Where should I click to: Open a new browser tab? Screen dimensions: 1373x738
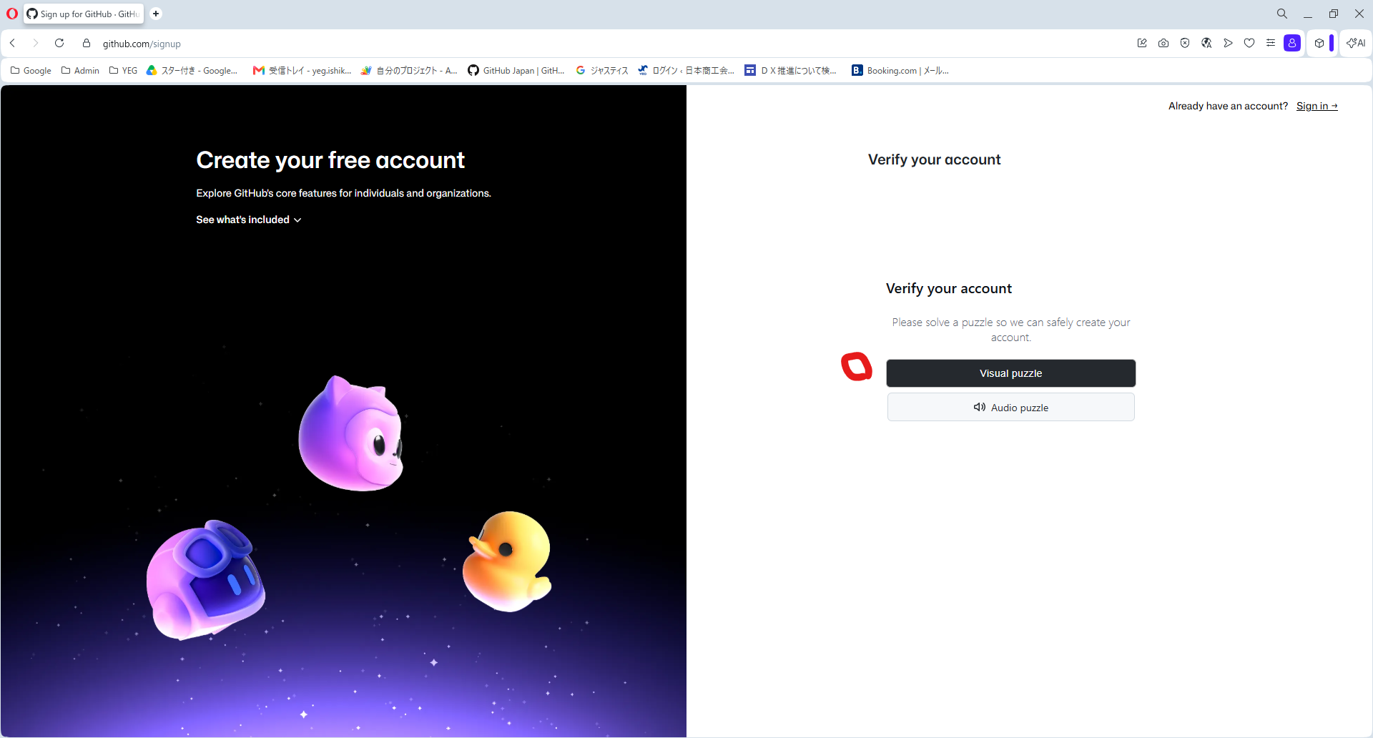tap(156, 14)
